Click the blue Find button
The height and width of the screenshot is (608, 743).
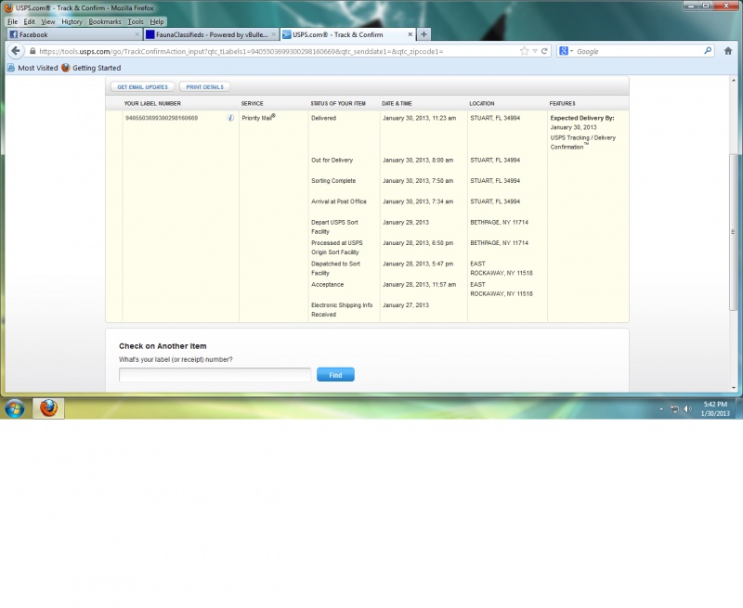click(x=335, y=375)
